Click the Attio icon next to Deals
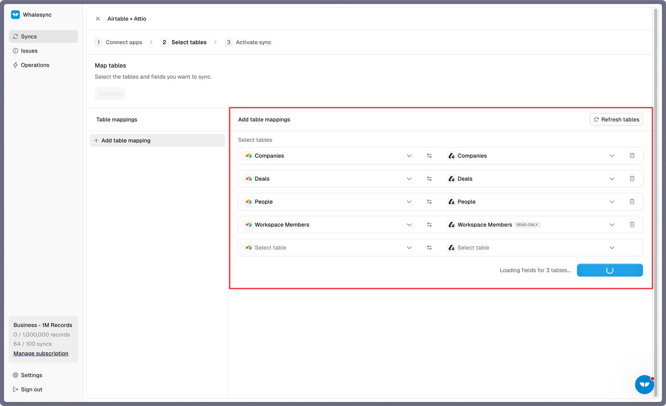Image resolution: width=666 pixels, height=406 pixels. [452, 179]
